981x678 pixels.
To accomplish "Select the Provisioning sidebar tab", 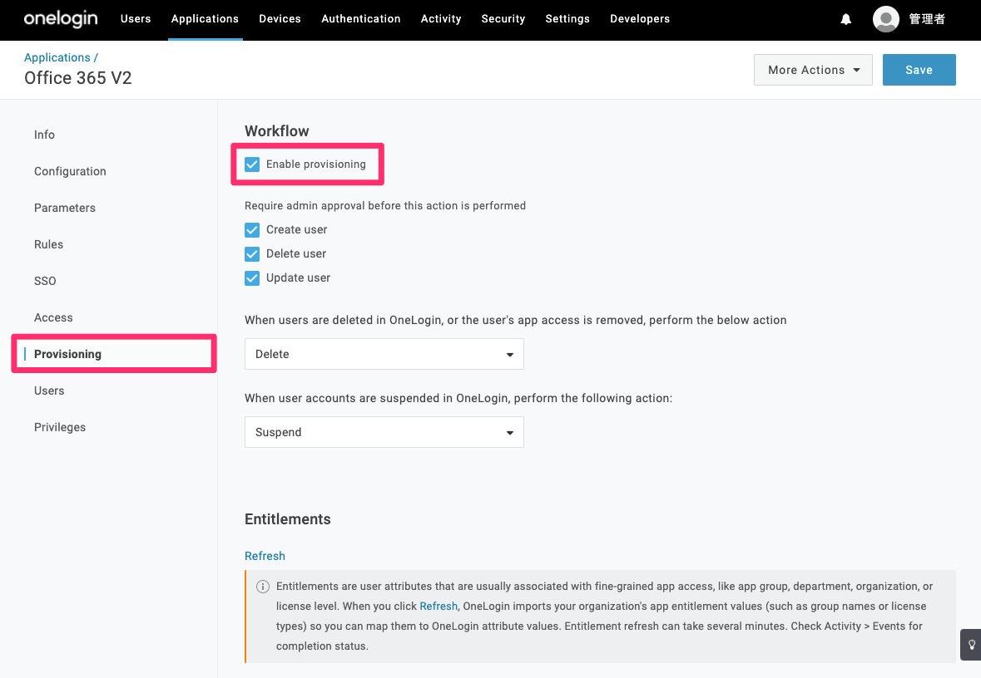I will coord(67,354).
